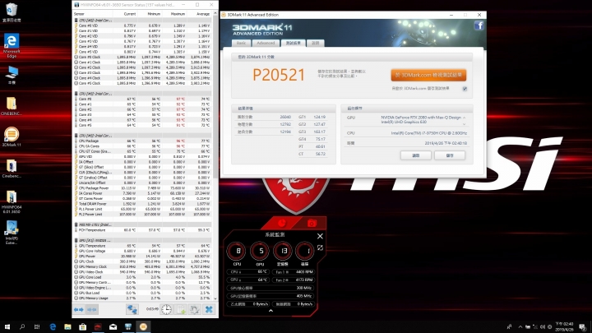Select the CPU Package Power row
This screenshot has width=592, height=333.
pyautogui.click(x=143, y=188)
